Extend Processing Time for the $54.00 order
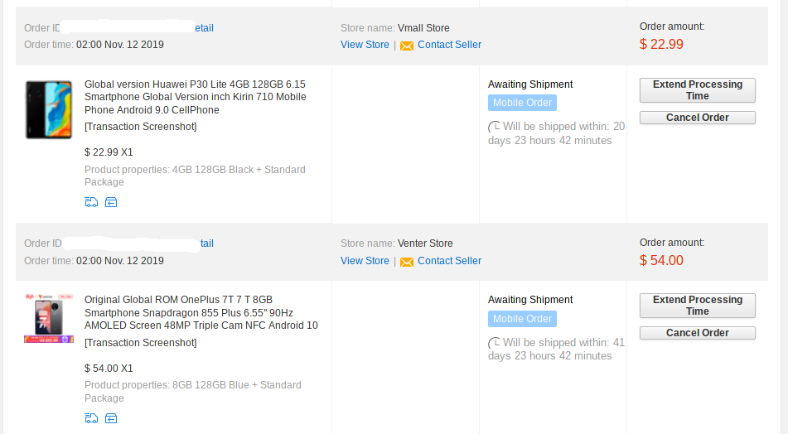Image resolution: width=788 pixels, height=434 pixels. 697,306
